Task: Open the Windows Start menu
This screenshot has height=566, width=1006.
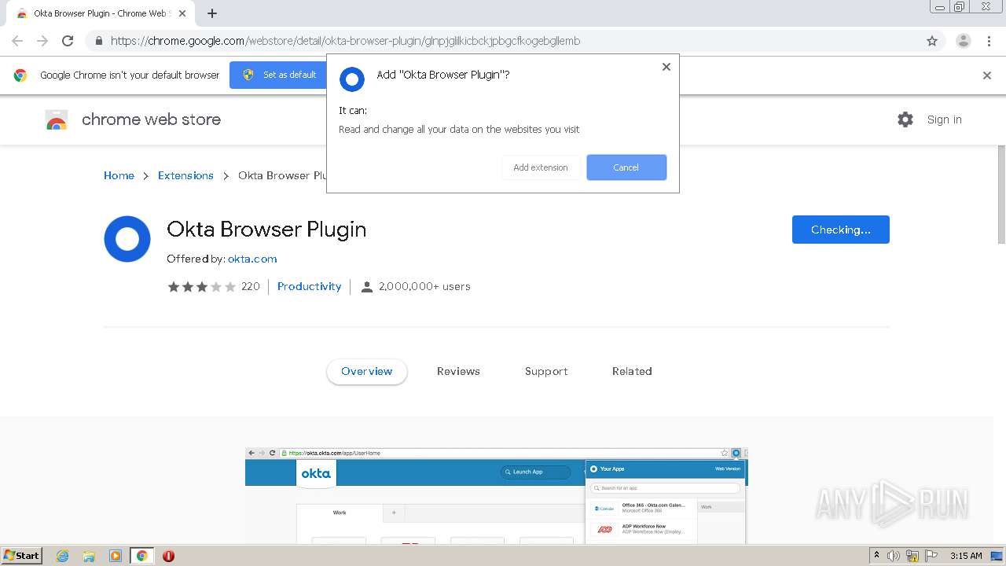Action: [x=21, y=555]
